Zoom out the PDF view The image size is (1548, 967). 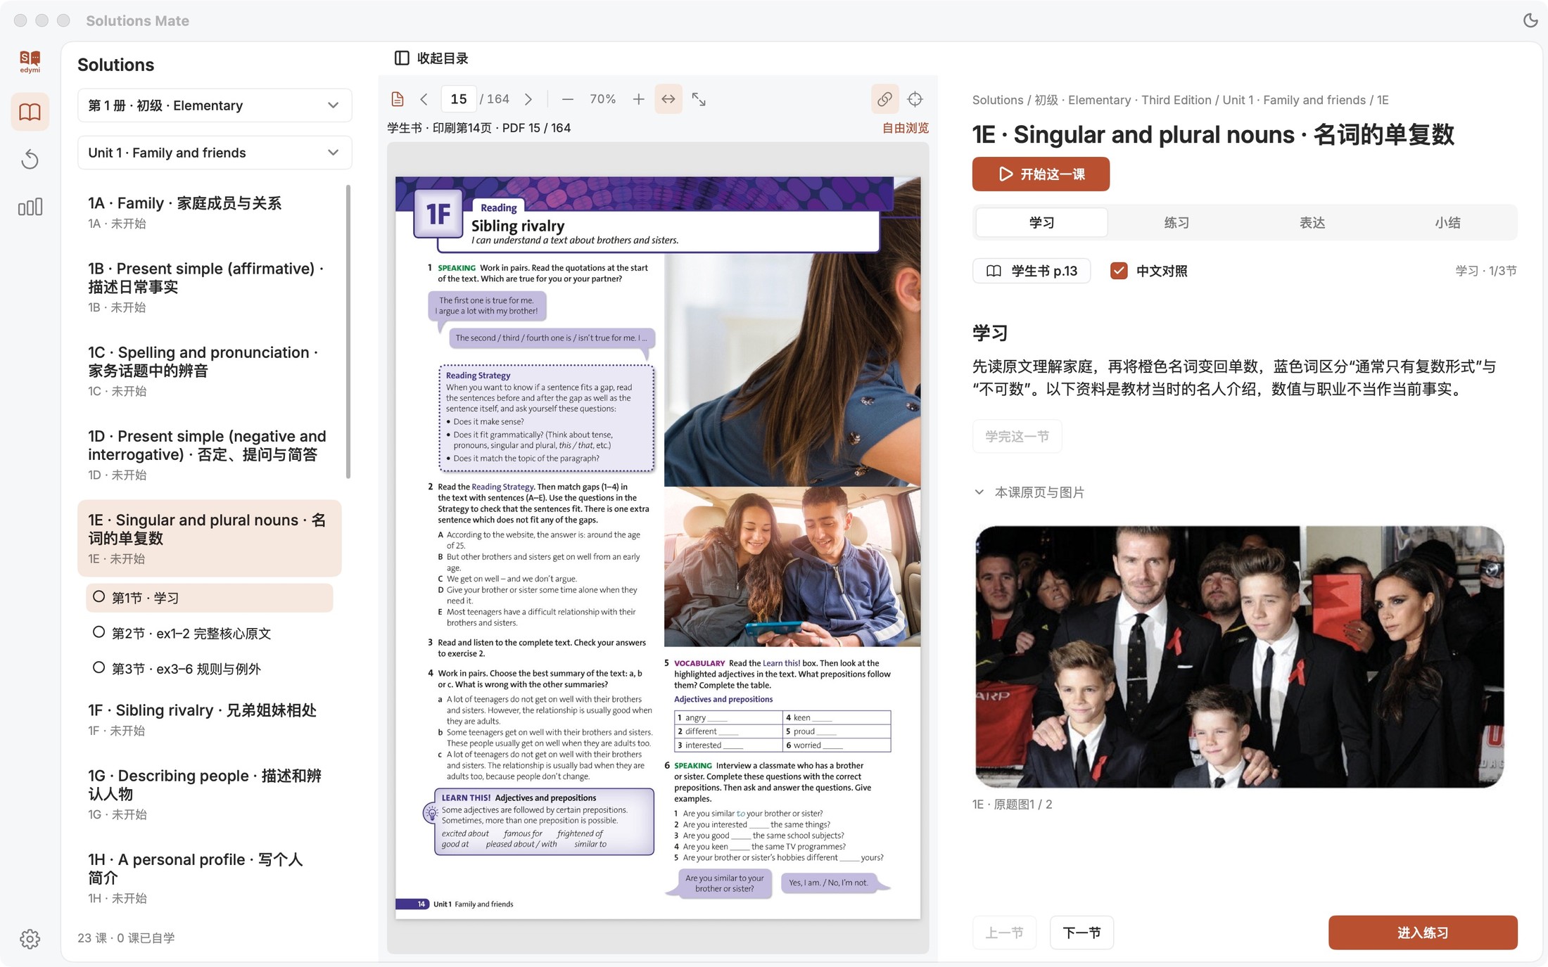567,99
